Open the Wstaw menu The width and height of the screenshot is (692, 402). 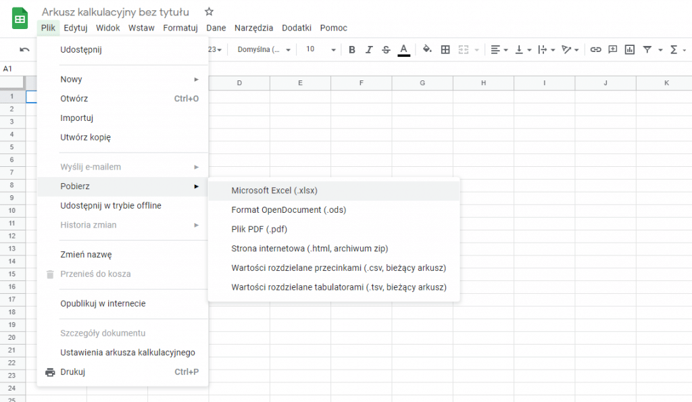click(x=141, y=28)
